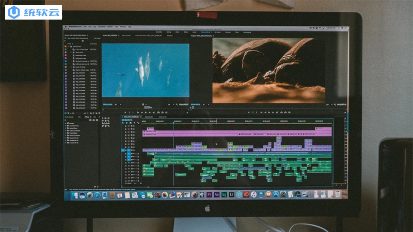Select the Zoom tool magnifier in Tools panel
The height and width of the screenshot is (232, 413).
point(108,126)
